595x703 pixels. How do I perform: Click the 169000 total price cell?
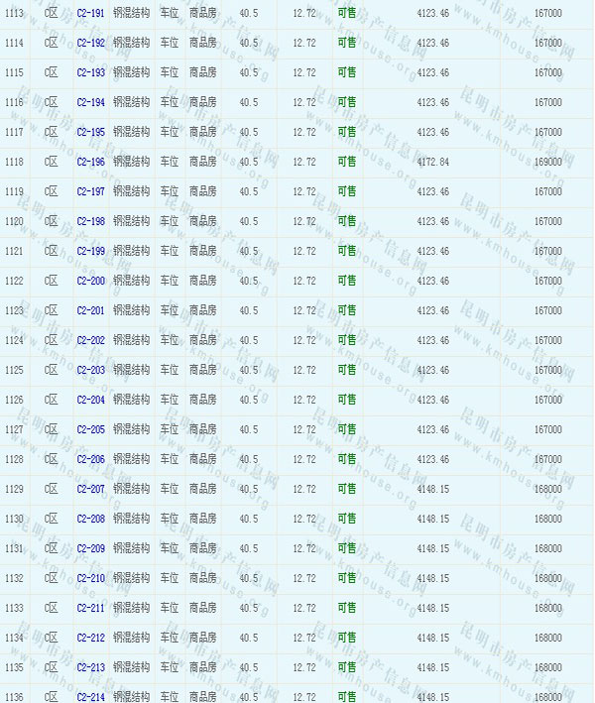coord(547,163)
